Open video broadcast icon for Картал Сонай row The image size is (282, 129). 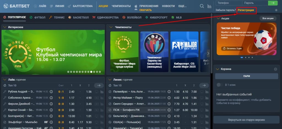(x=97, y=110)
